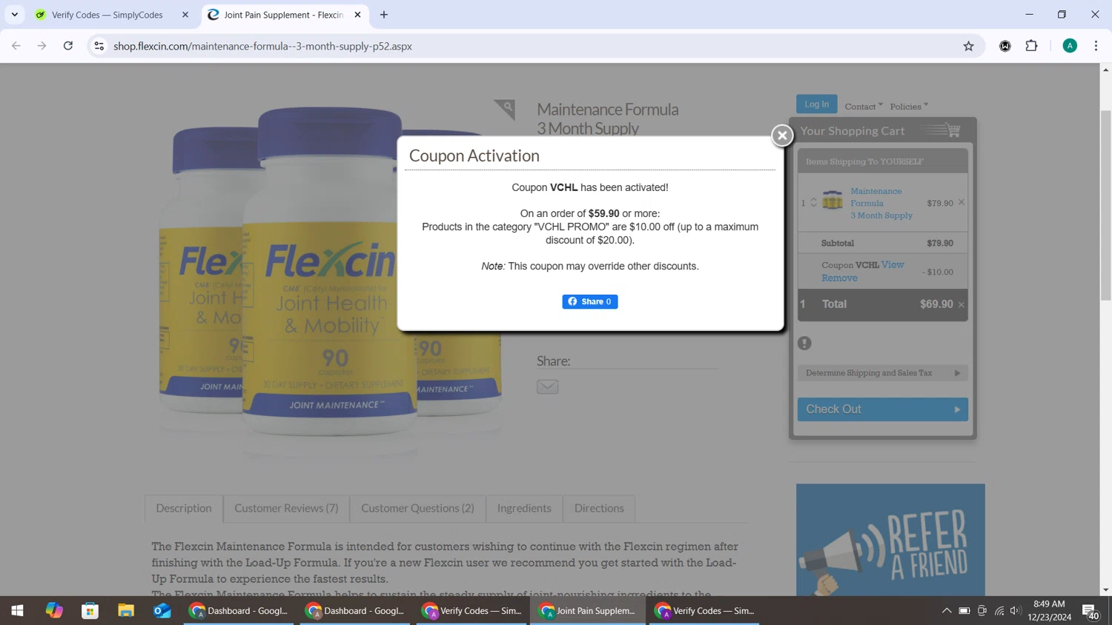Open the Contact dropdown menu
This screenshot has height=625, width=1112.
click(x=864, y=107)
